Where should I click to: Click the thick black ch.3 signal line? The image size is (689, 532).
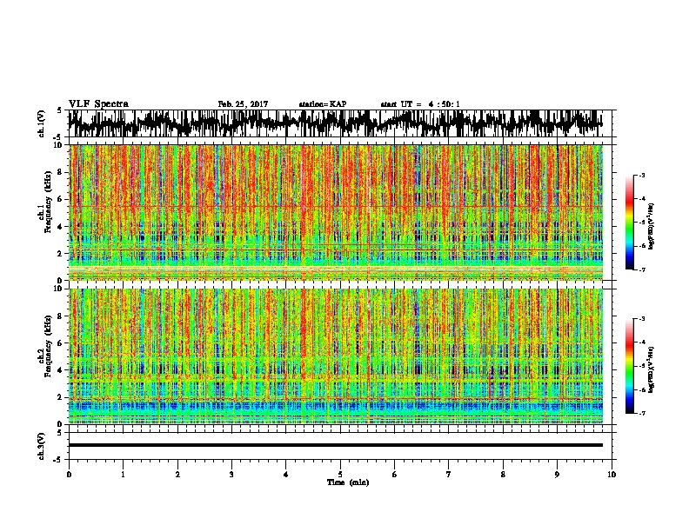(x=336, y=445)
